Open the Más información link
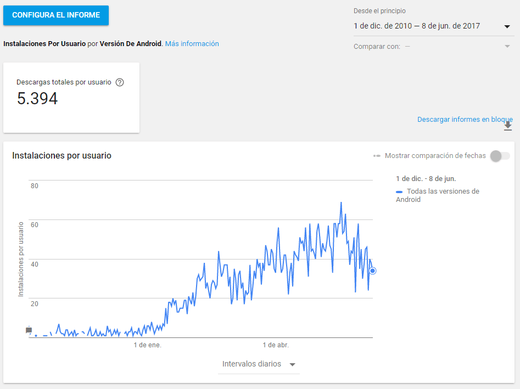Screen dimensions: 520x389 coord(192,44)
